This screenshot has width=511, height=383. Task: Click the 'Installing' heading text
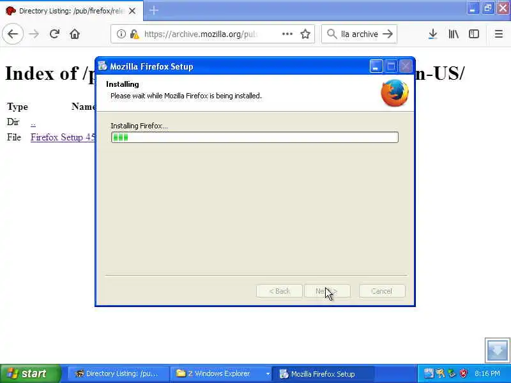[x=122, y=84]
